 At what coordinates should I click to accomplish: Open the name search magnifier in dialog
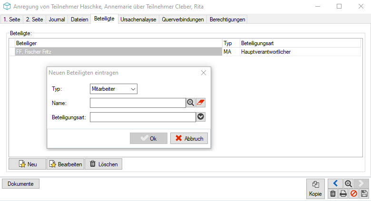click(191, 103)
